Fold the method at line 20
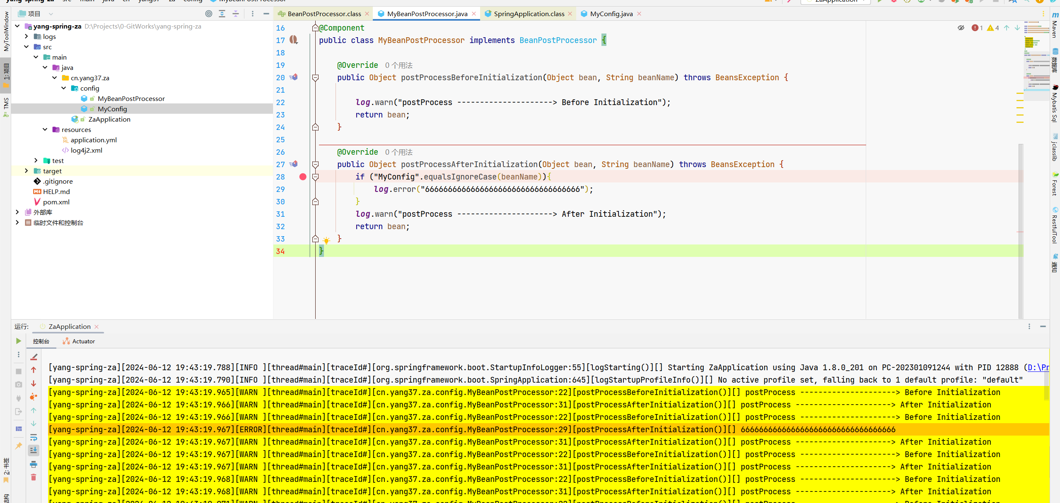Screen dimensions: 1060x503 pos(315,77)
